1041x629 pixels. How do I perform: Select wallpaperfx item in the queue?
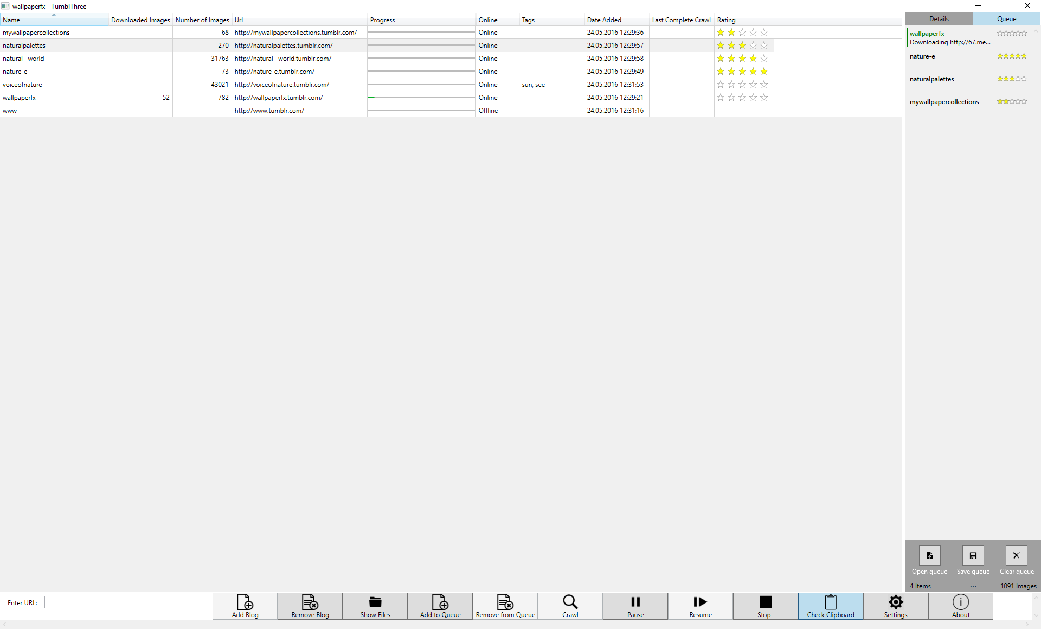pyautogui.click(x=968, y=37)
